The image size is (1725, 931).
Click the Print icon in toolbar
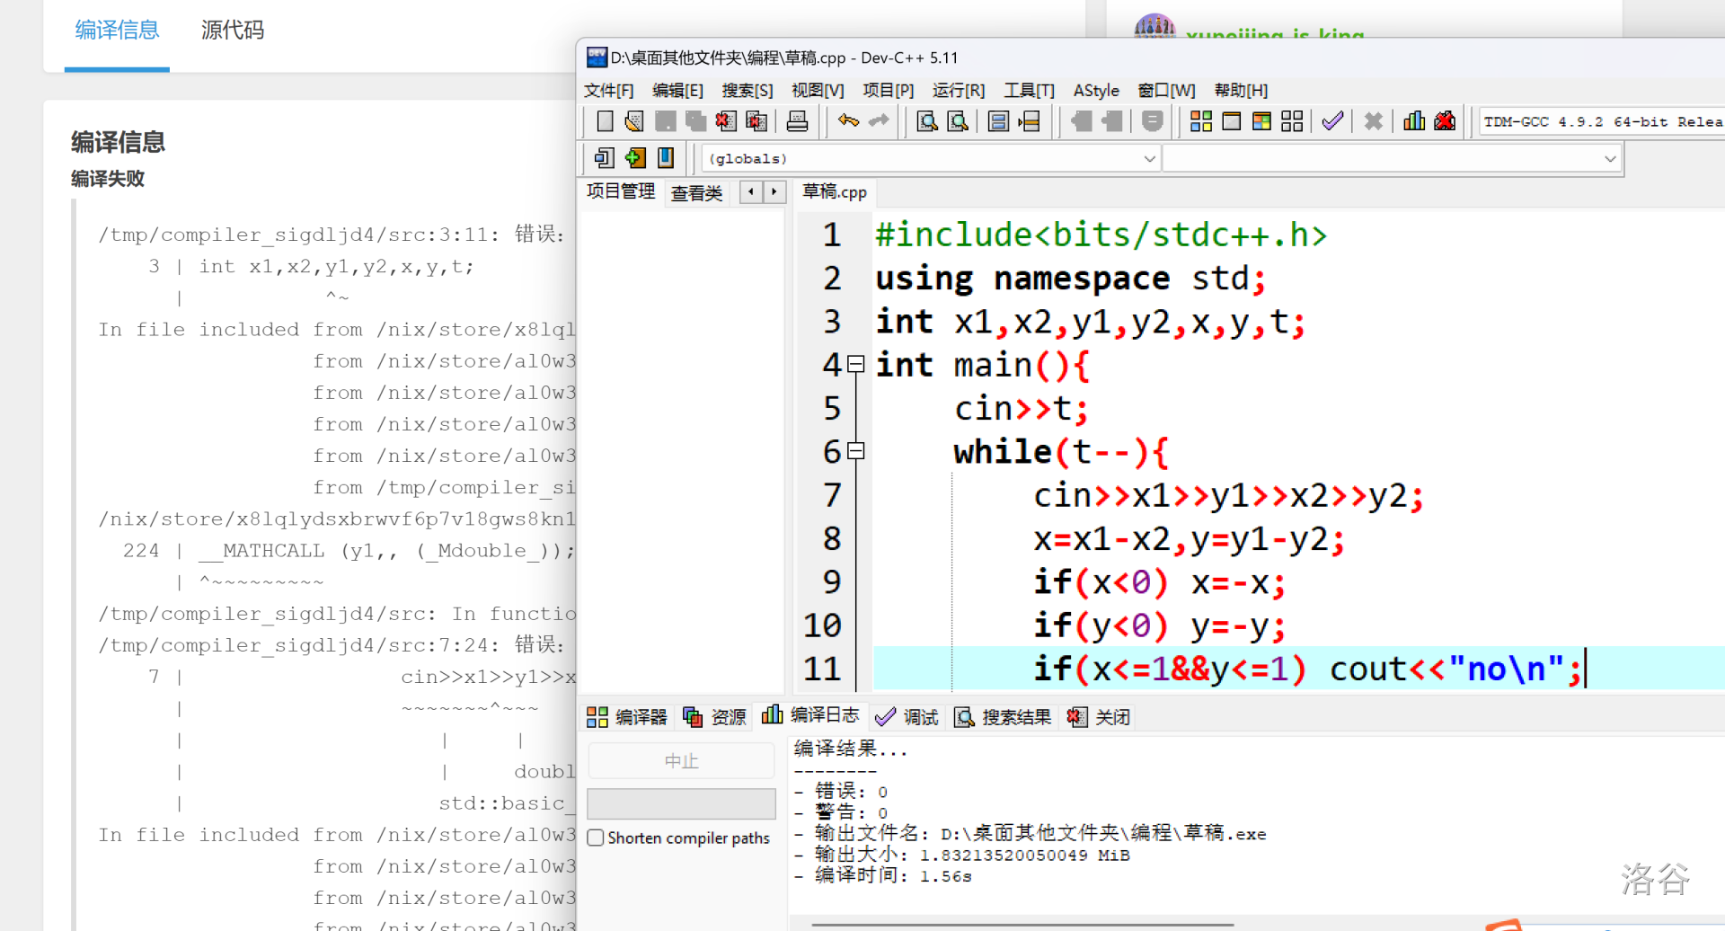(797, 121)
